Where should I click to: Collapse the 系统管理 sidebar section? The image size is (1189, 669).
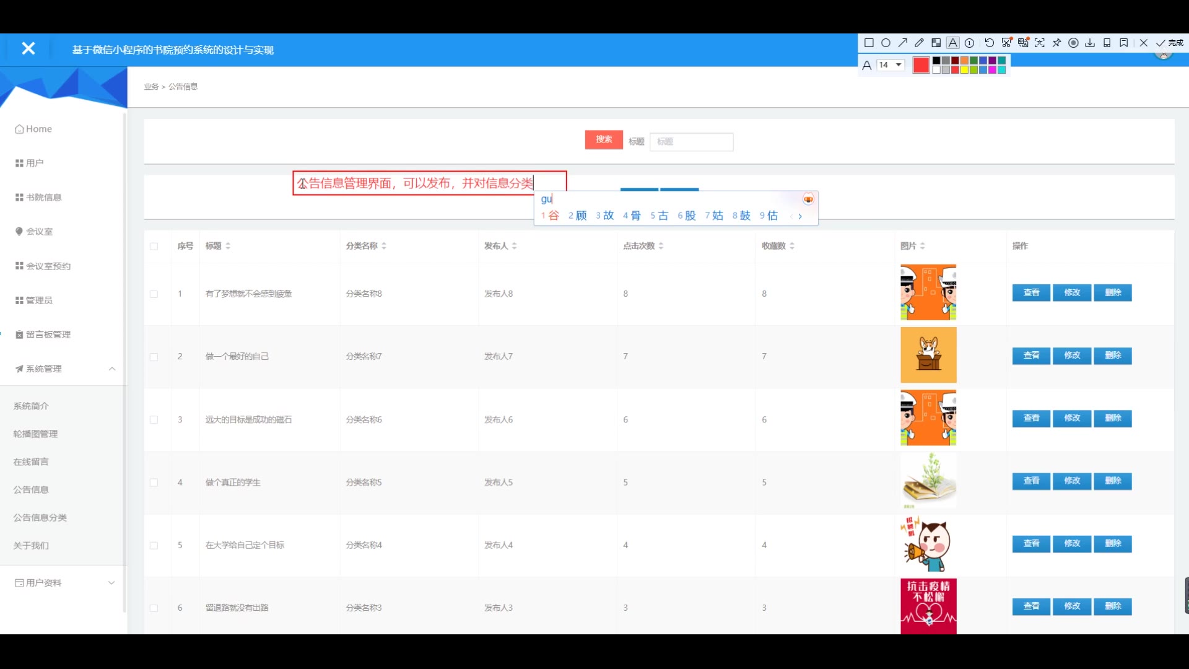(x=111, y=369)
